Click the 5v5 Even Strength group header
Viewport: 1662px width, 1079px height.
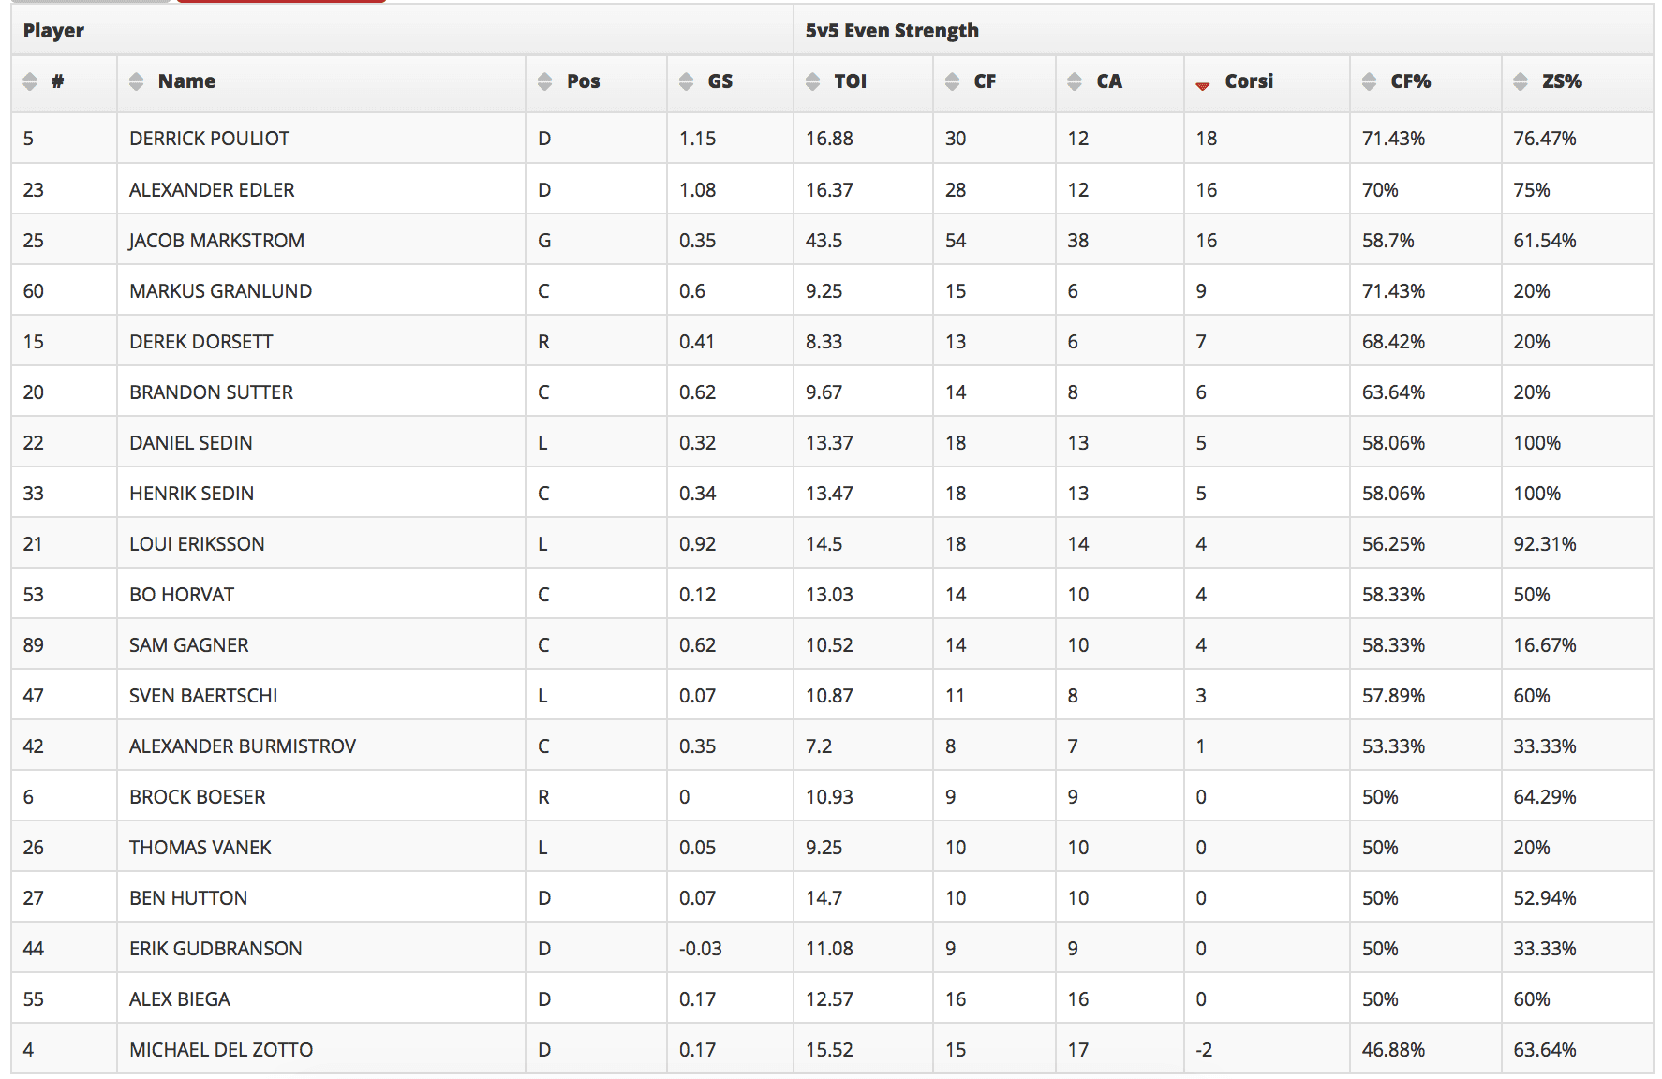892,31
